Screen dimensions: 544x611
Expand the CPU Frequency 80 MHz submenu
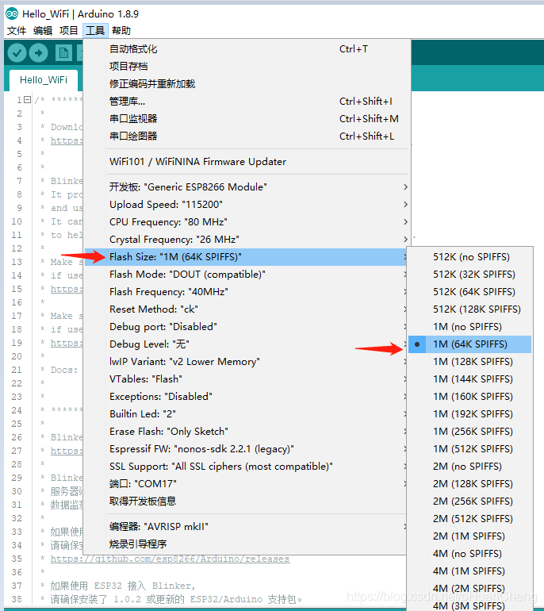(x=247, y=222)
